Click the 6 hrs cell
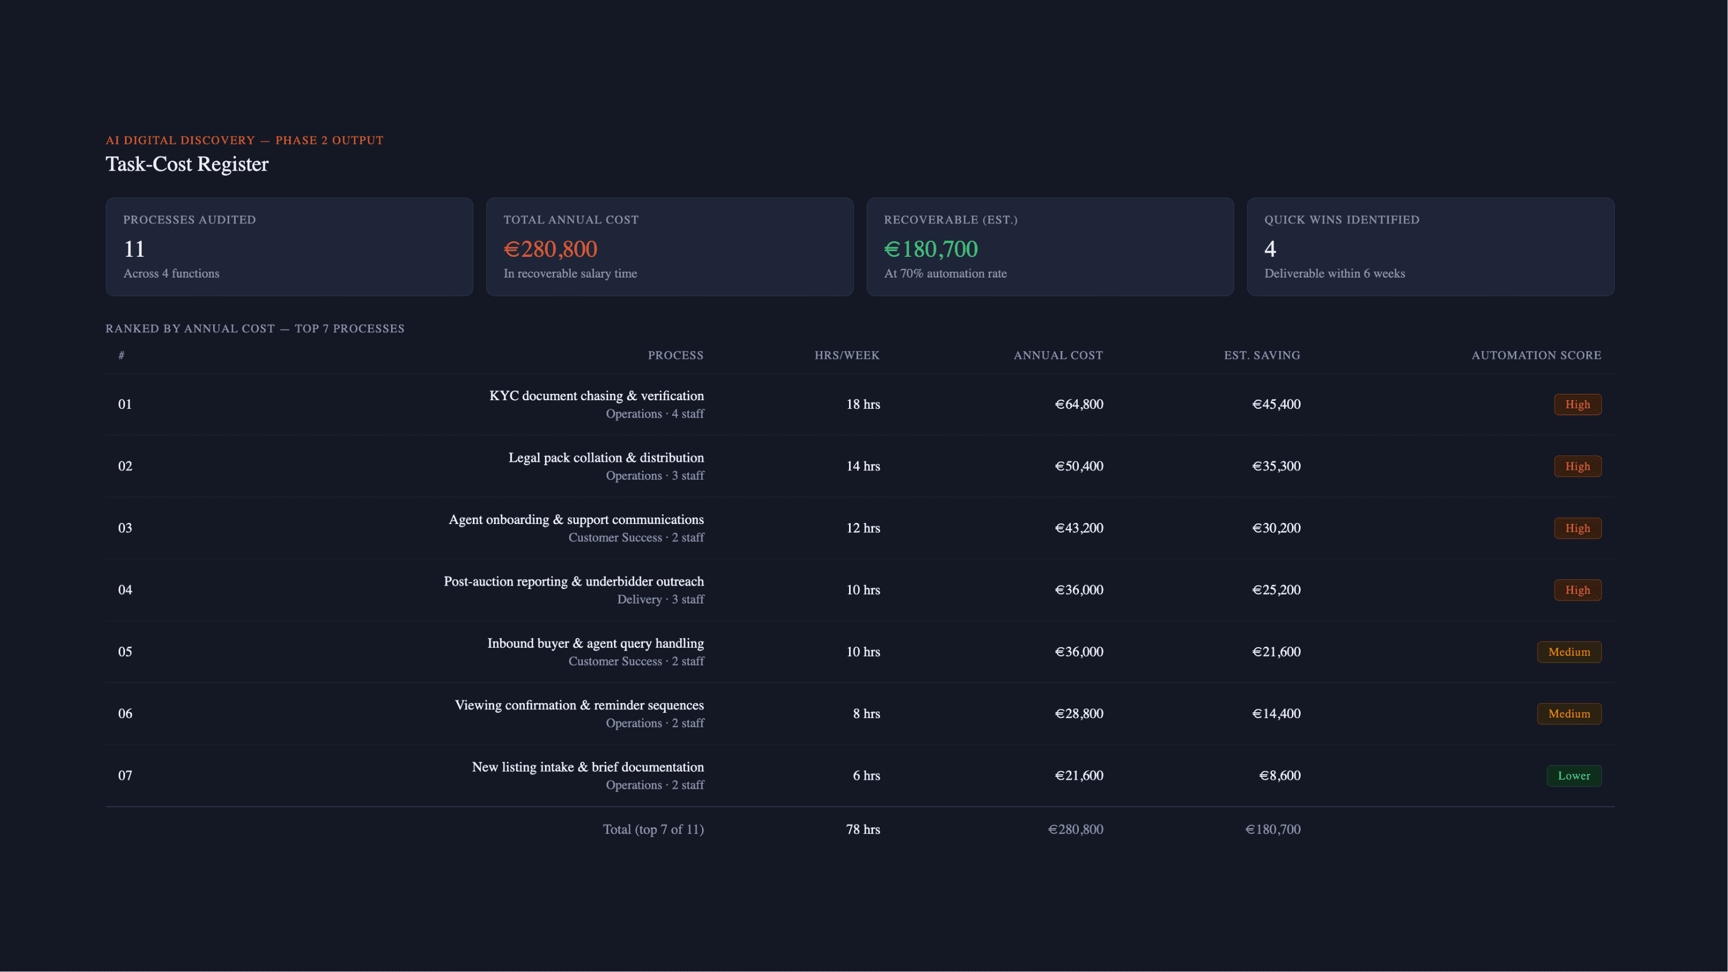Image resolution: width=1728 pixels, height=972 pixels. (866, 775)
